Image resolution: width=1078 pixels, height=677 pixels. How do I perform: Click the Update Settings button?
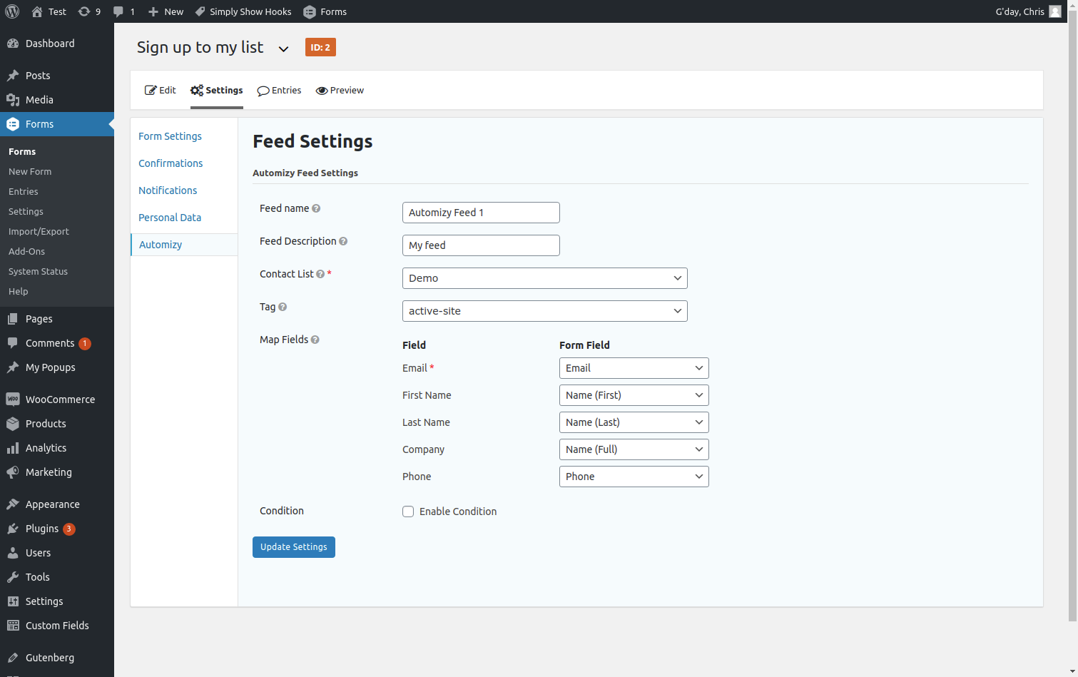[x=294, y=547]
